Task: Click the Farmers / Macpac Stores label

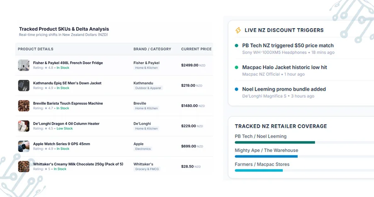Action: point(262,165)
